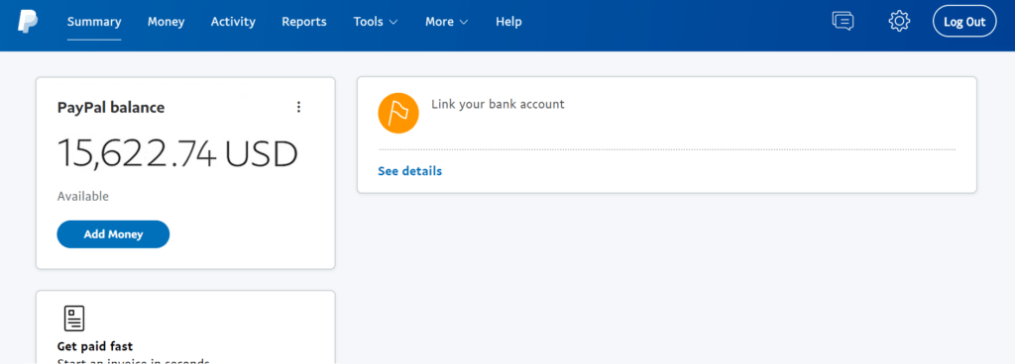Image resolution: width=1015 pixels, height=364 pixels.
Task: Select the Get paid fast heading
Action: [x=95, y=346]
